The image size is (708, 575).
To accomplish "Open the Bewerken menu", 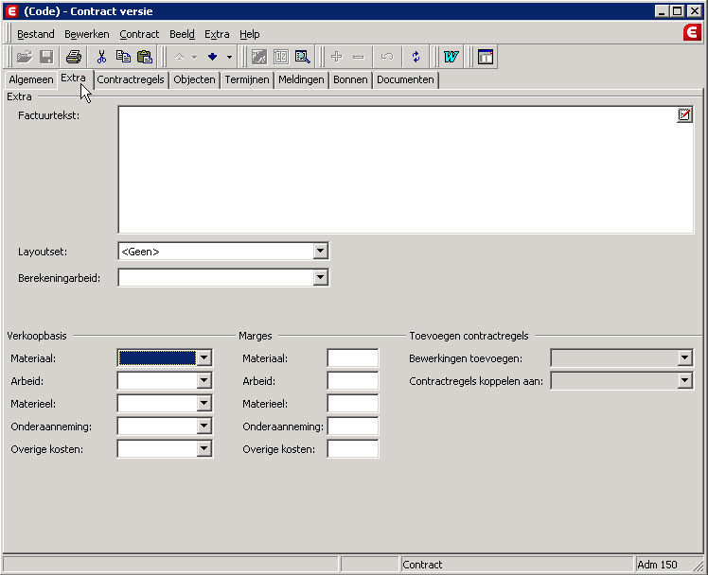I will (87, 34).
